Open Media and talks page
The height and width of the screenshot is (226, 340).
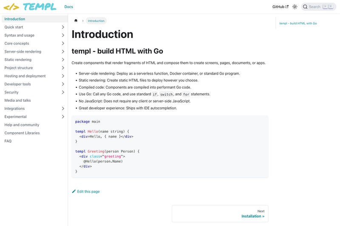17,100
